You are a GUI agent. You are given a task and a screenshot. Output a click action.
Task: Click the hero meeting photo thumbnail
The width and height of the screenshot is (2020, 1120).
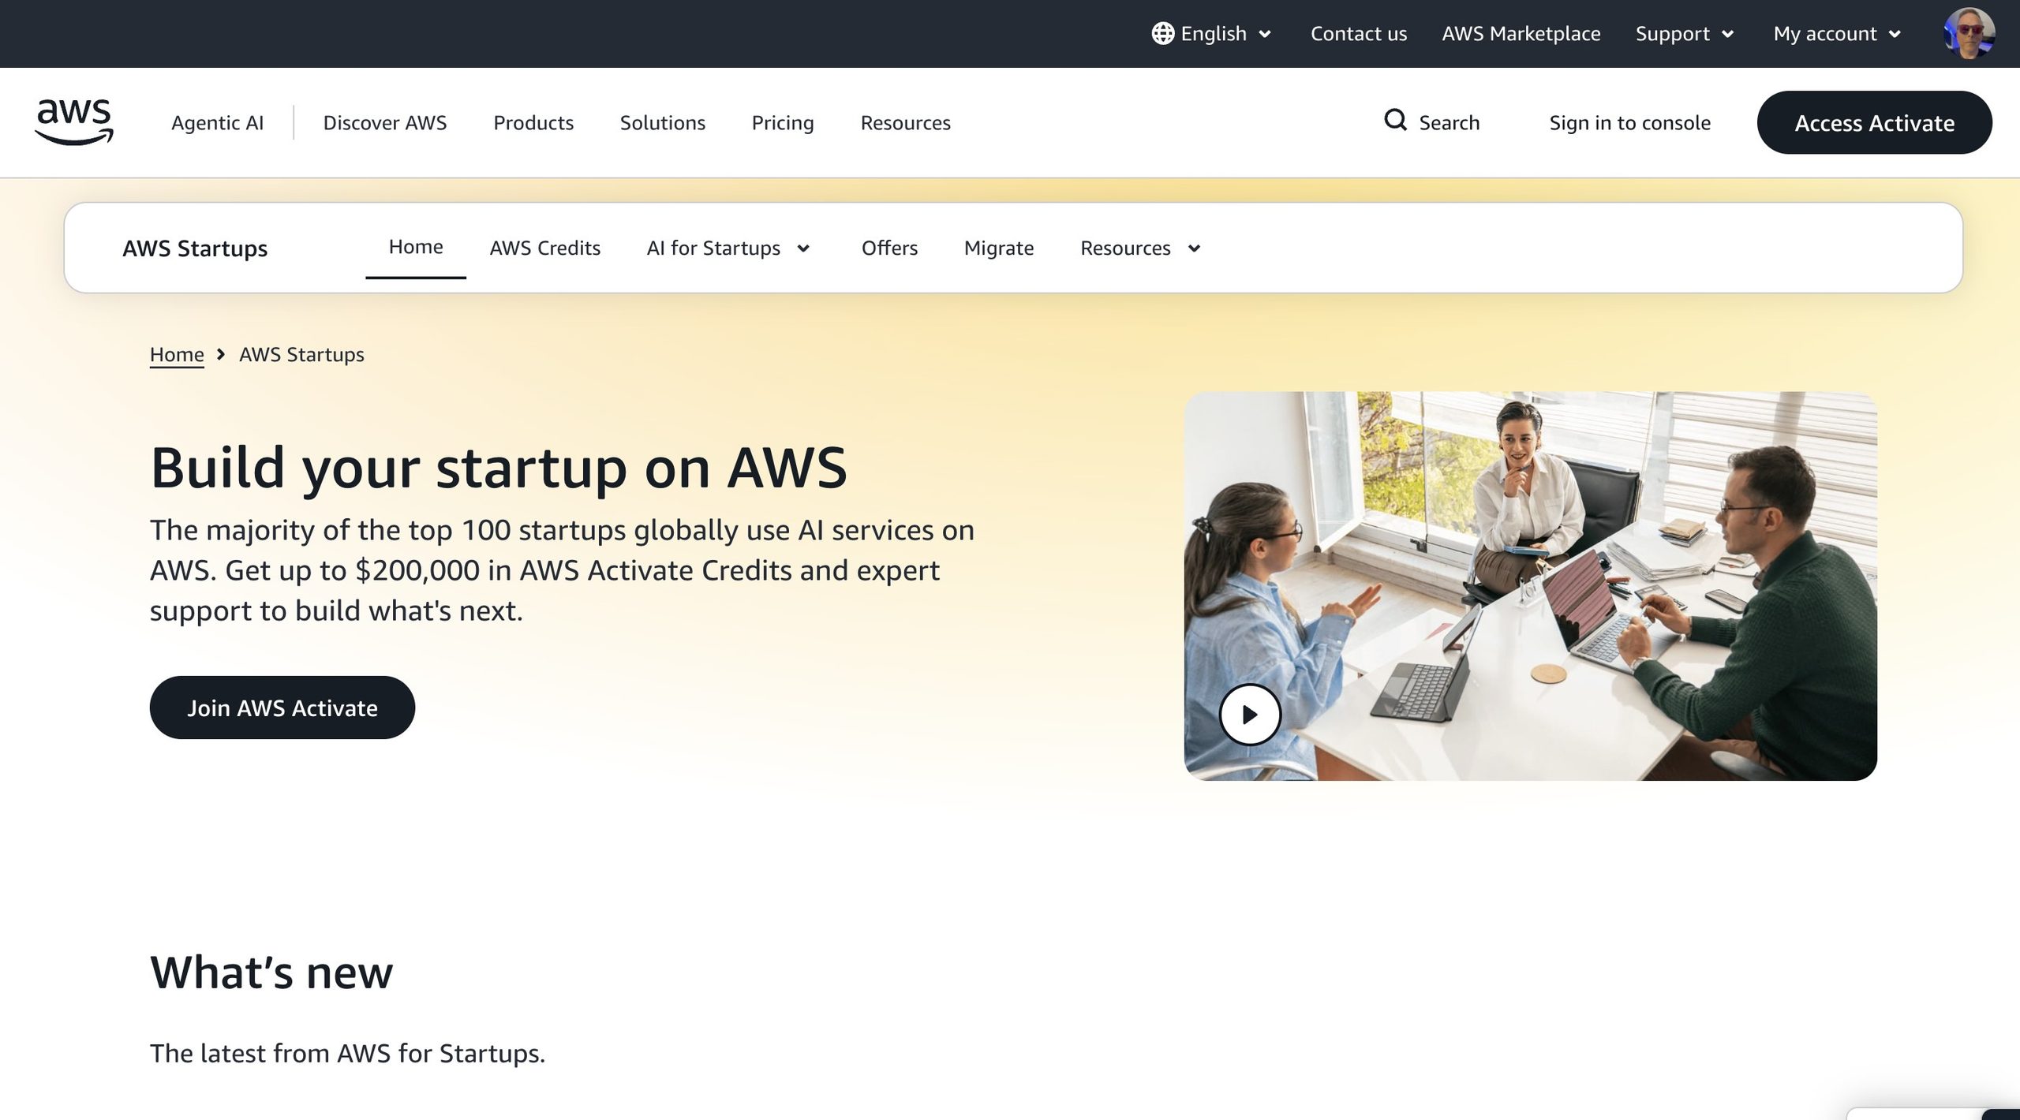tap(1530, 586)
